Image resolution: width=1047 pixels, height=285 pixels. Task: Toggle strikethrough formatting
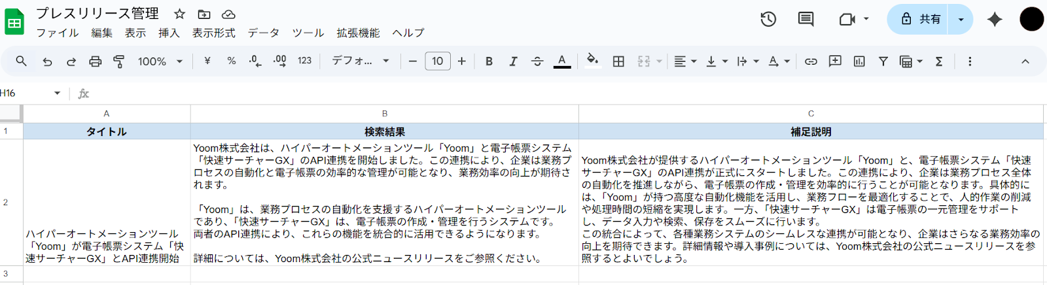(537, 61)
